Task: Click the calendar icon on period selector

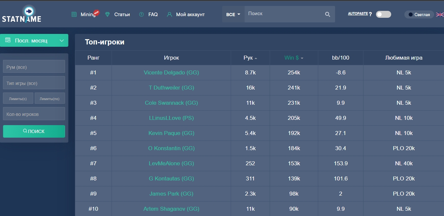Action: [8, 40]
